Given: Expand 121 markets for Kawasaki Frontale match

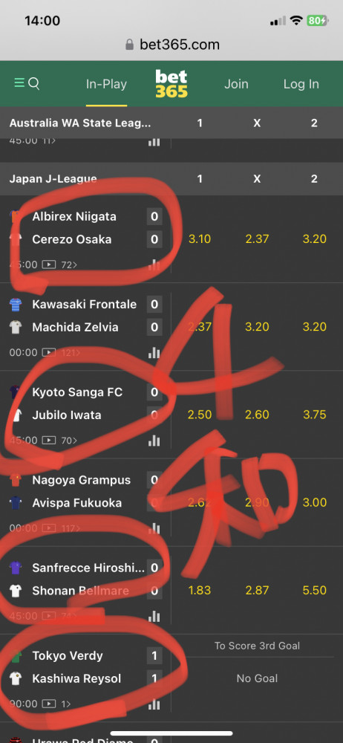Looking at the screenshot, I should [x=71, y=352].
